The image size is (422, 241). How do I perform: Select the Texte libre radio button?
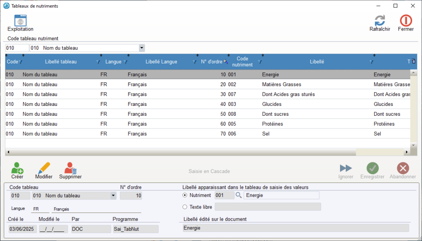[x=185, y=207]
